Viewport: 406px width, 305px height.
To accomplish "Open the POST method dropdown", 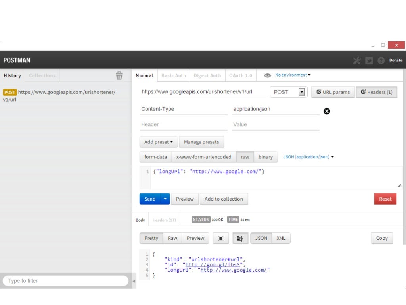I will (x=289, y=92).
